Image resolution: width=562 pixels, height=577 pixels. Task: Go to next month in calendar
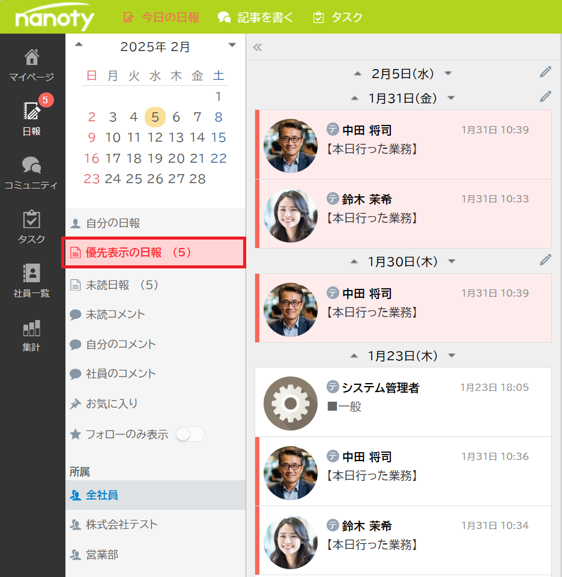(x=232, y=45)
